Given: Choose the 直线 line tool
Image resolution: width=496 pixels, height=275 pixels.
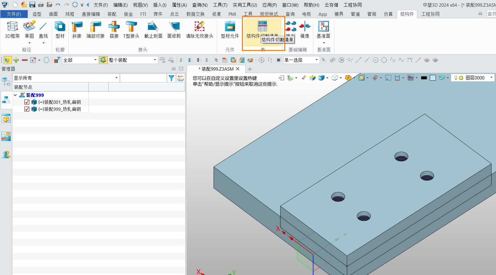Looking at the screenshot, I should click(43, 30).
